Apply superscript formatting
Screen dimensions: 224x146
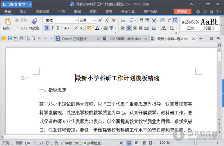(76, 28)
